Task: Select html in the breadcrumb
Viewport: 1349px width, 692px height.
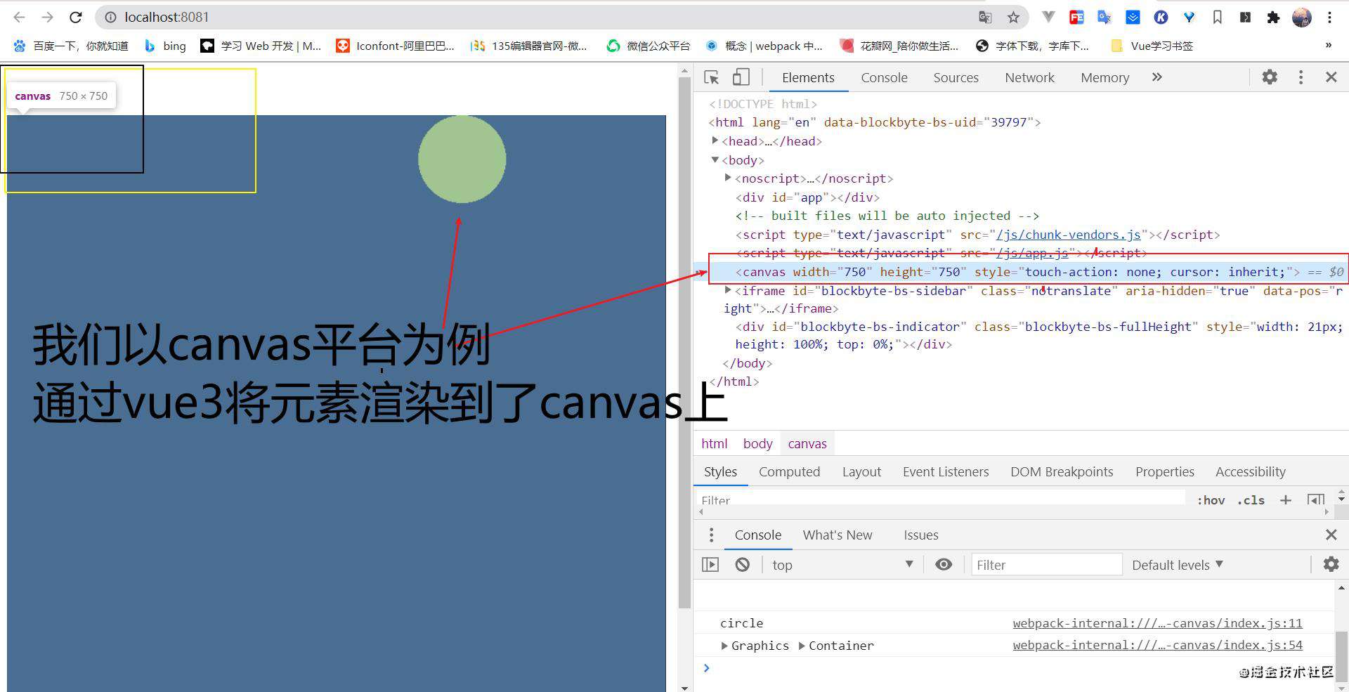Action: click(x=714, y=443)
